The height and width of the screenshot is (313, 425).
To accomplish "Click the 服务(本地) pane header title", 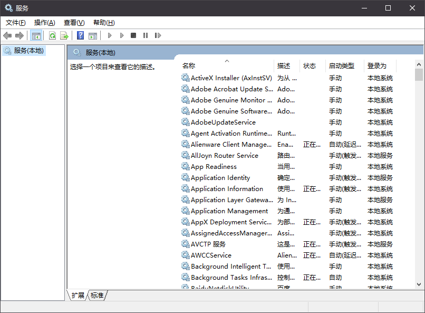I will click(101, 52).
